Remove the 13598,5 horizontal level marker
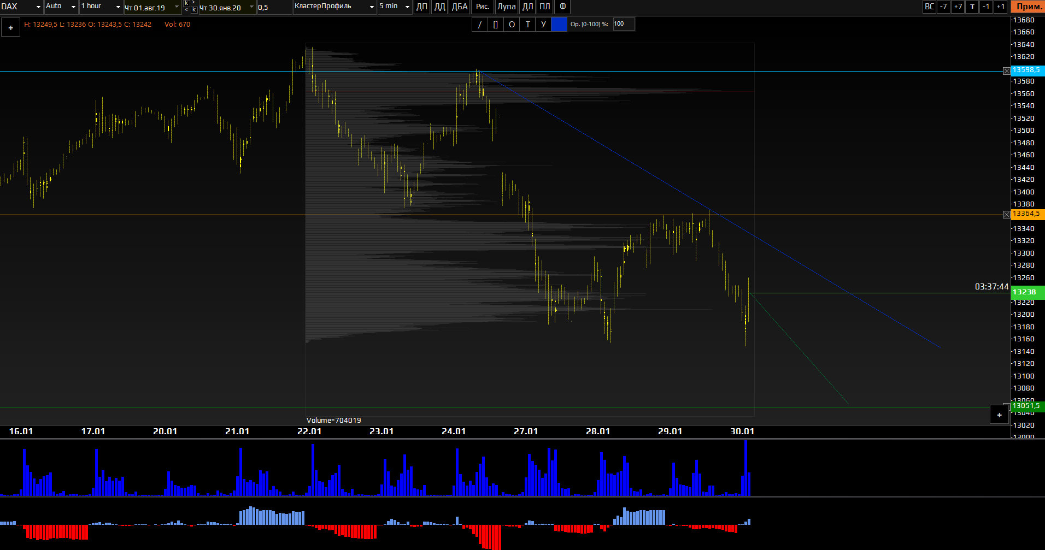Screen dimensions: 1045x550 (1006, 71)
